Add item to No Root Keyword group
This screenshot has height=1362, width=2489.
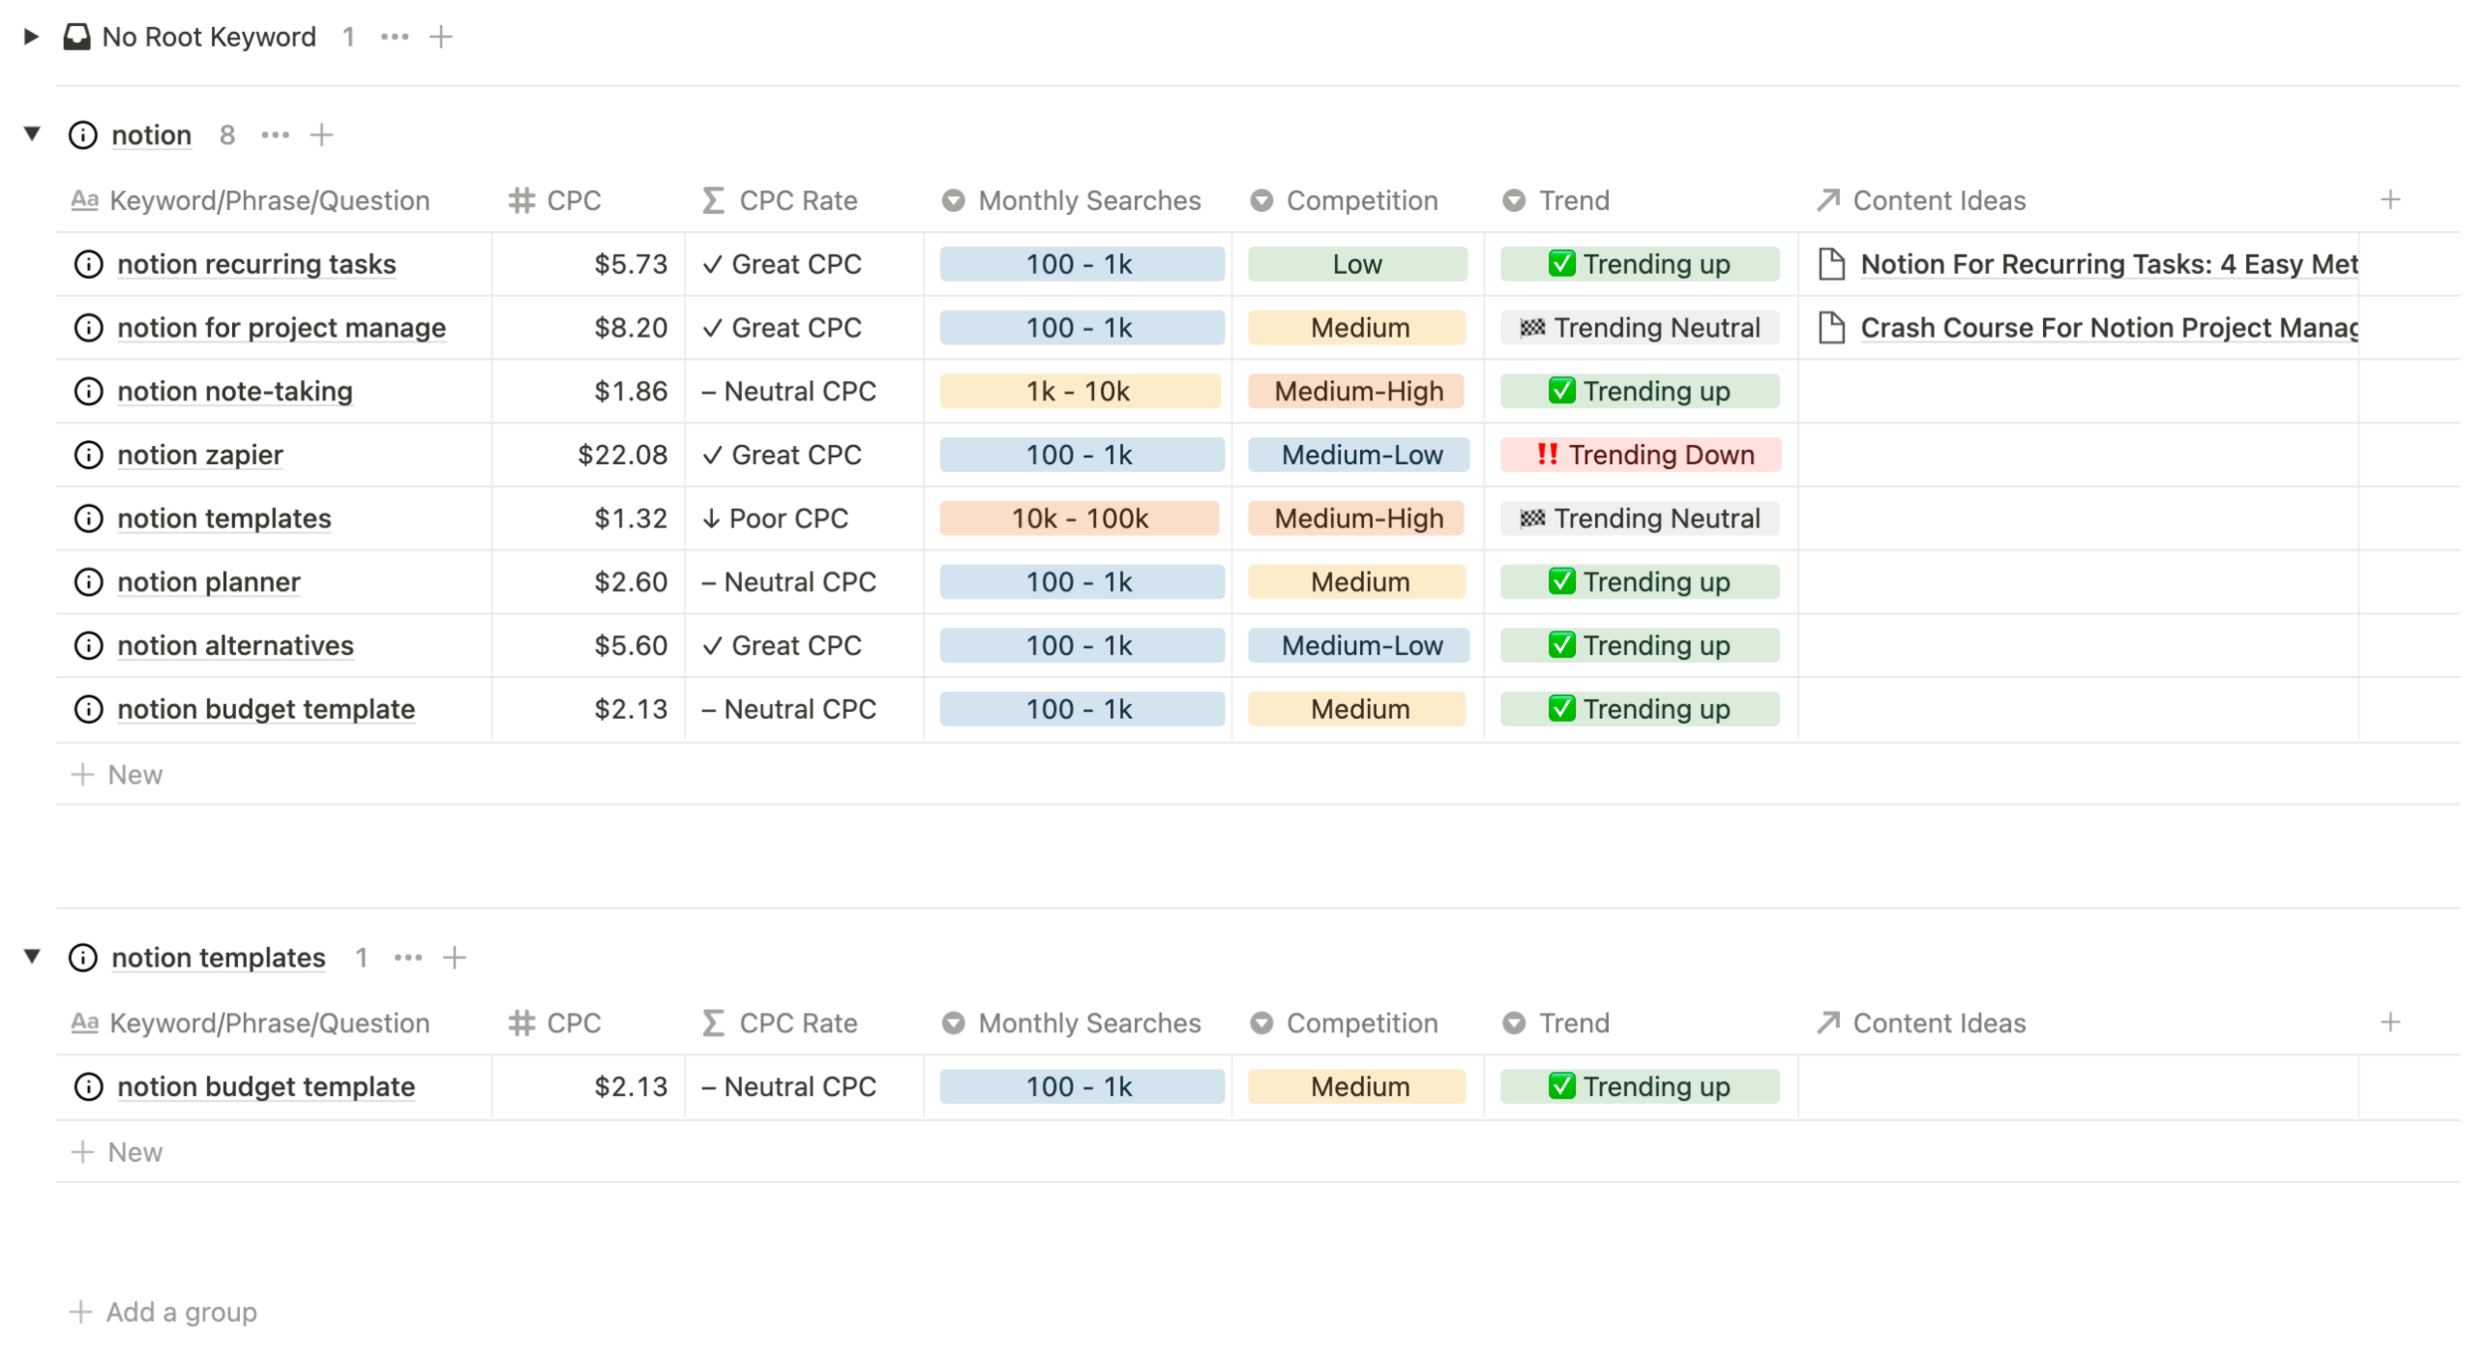pyautogui.click(x=441, y=37)
